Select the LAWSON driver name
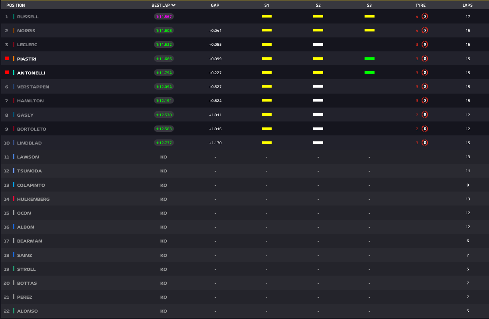Screen dimensions: 489x319 click(28, 157)
